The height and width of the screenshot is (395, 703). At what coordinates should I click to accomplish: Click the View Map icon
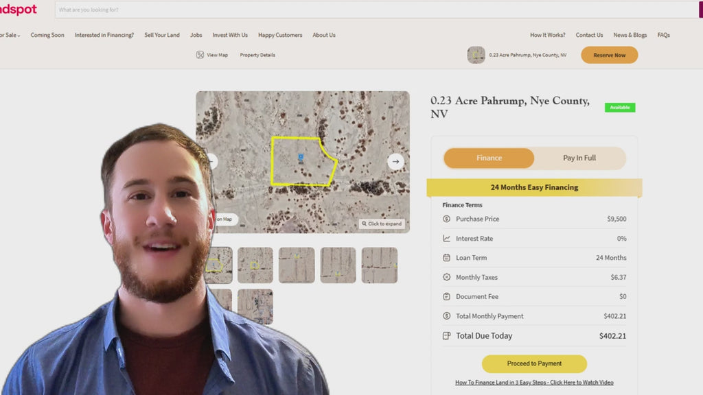pyautogui.click(x=200, y=55)
